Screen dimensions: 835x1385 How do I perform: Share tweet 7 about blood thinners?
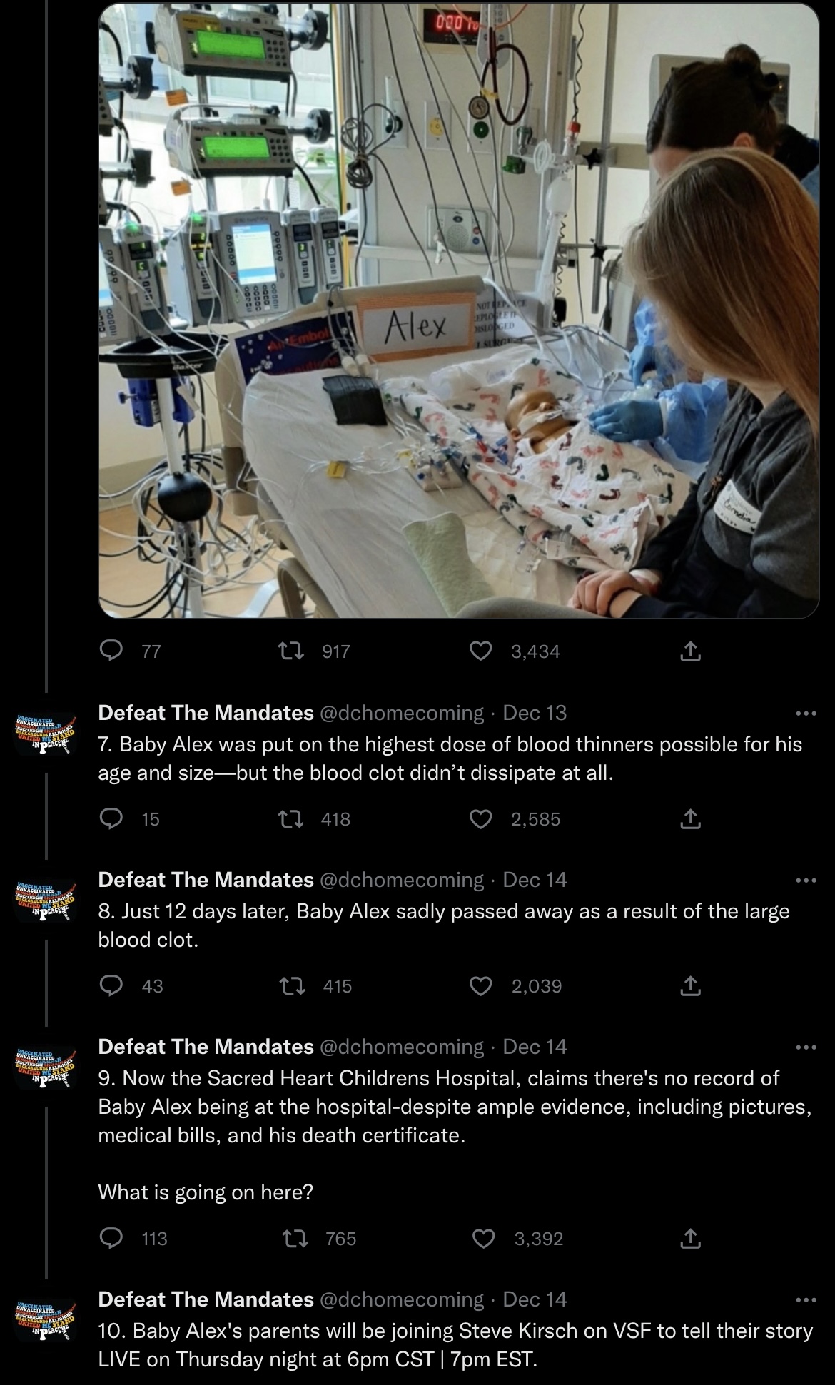tap(690, 818)
